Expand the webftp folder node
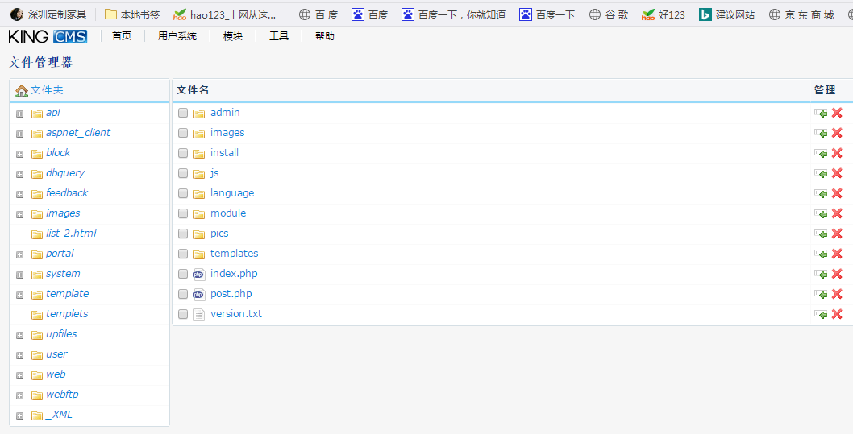 (x=19, y=395)
